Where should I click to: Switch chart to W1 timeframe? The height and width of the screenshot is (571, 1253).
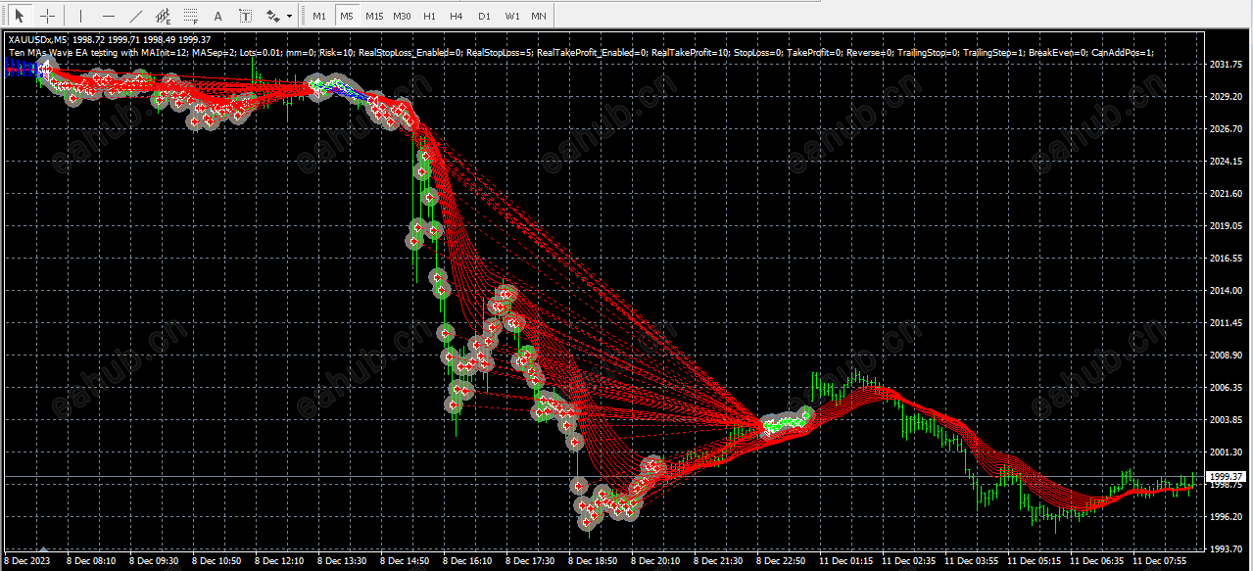pos(512,17)
